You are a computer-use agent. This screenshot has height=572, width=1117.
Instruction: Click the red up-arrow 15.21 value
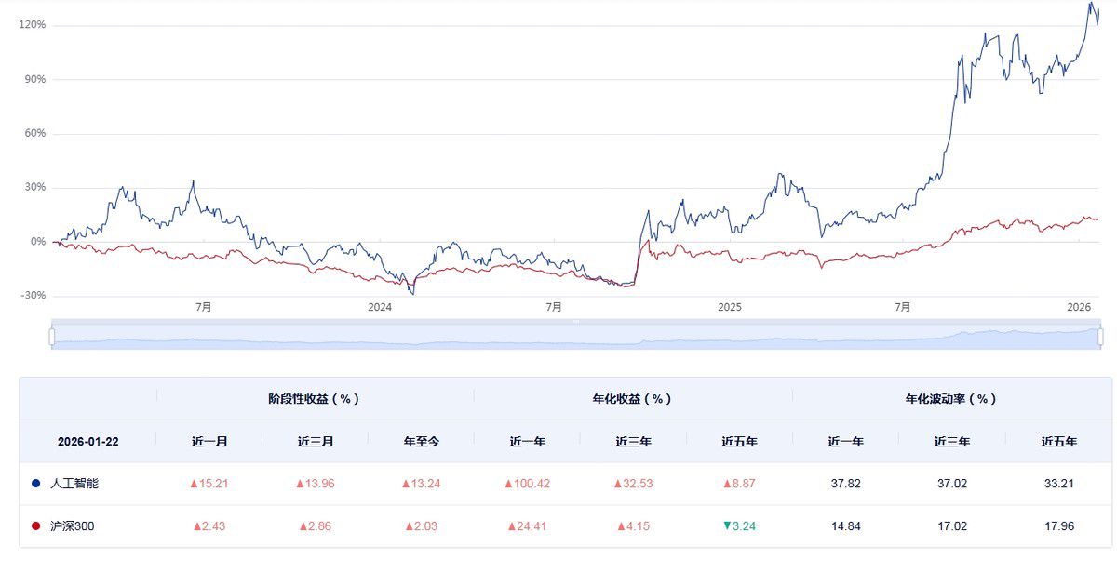pyautogui.click(x=209, y=484)
